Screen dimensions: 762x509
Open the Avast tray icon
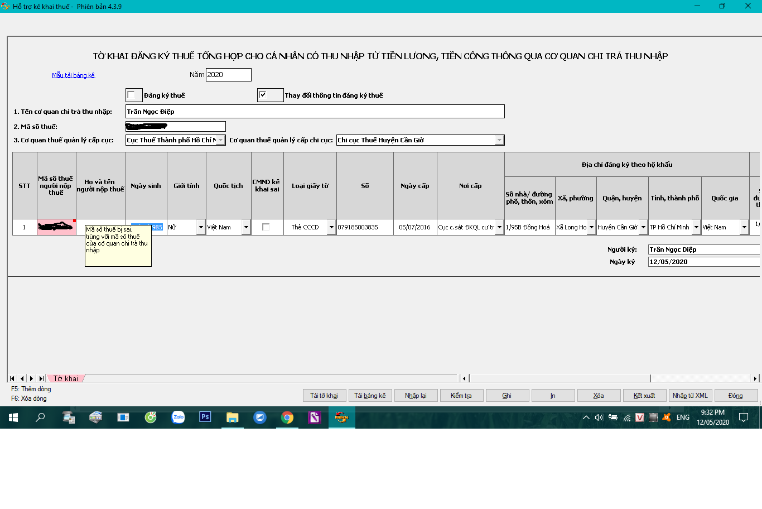tap(666, 417)
